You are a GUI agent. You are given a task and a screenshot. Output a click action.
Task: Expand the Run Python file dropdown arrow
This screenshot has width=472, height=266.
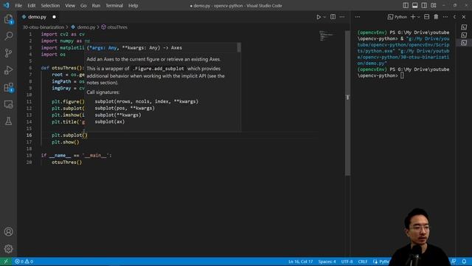tap(324, 17)
